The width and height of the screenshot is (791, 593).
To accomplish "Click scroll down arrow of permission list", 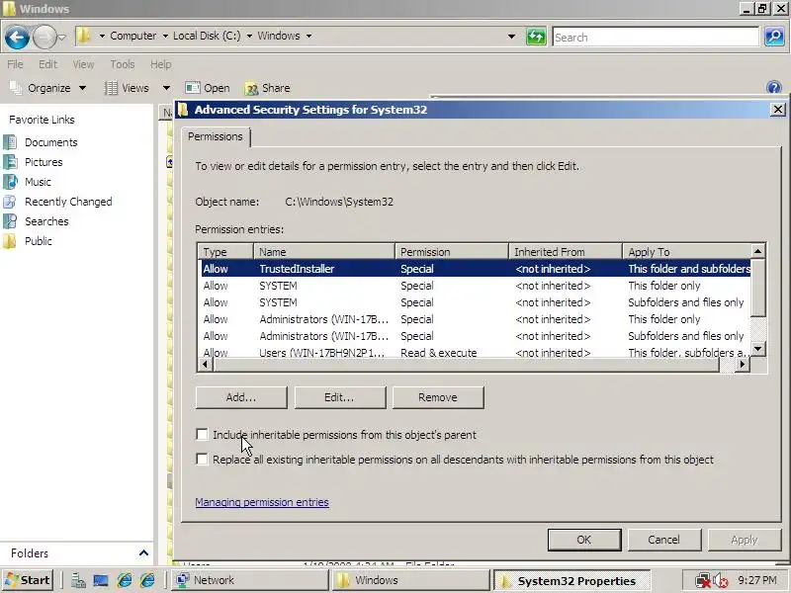I will tap(757, 349).
